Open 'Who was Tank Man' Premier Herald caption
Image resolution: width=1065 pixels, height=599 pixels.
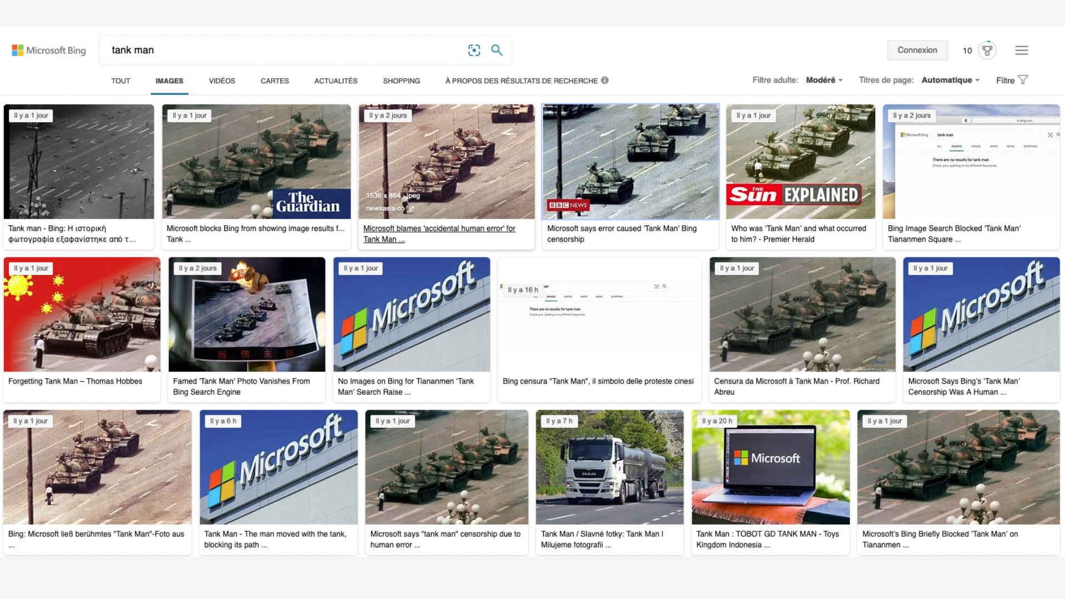coord(798,234)
